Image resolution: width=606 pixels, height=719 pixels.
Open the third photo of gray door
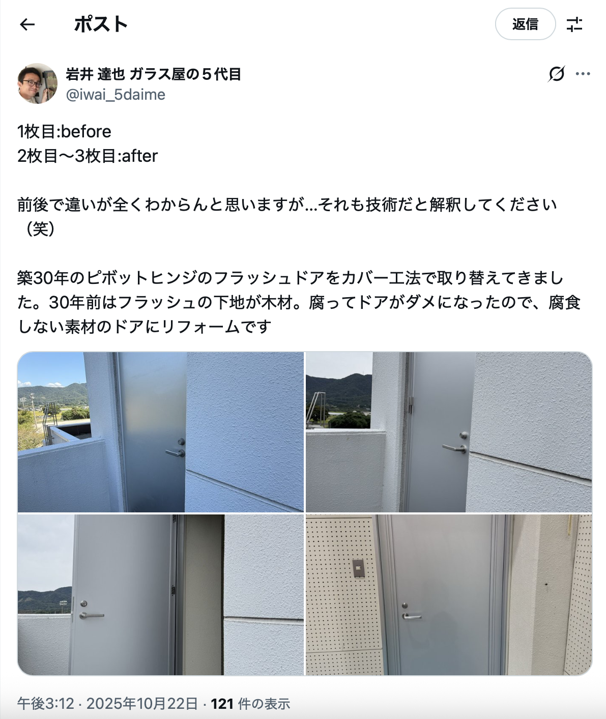[x=161, y=595]
